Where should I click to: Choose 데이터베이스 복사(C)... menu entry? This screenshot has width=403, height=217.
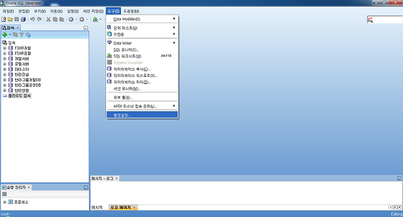tap(142, 69)
